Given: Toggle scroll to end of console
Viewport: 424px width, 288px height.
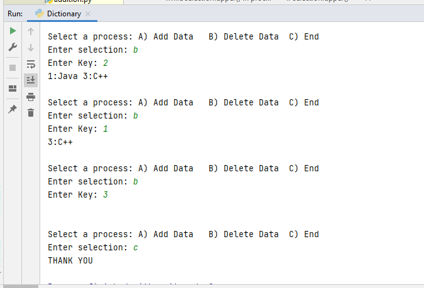Looking at the screenshot, I should click(31, 80).
